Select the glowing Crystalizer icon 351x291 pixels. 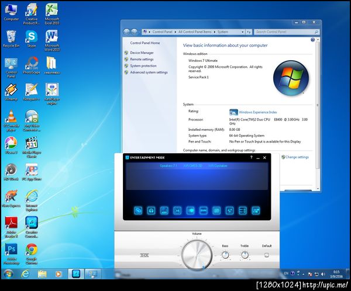[x=190, y=210]
